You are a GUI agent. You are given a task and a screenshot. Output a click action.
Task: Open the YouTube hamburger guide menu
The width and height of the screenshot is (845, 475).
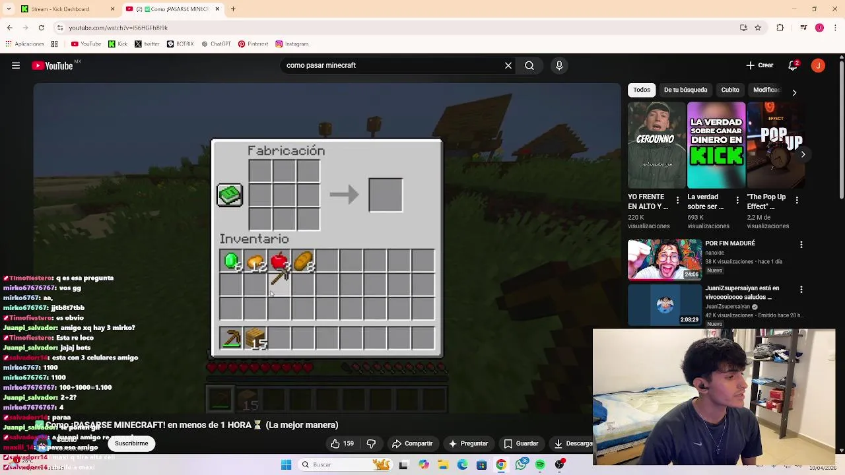tap(16, 65)
